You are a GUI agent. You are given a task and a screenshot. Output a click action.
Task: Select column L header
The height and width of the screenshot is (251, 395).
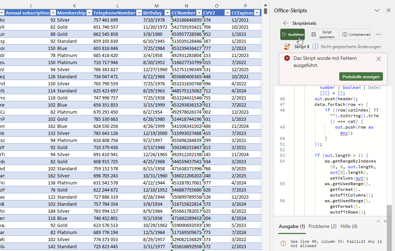click(117, 5)
